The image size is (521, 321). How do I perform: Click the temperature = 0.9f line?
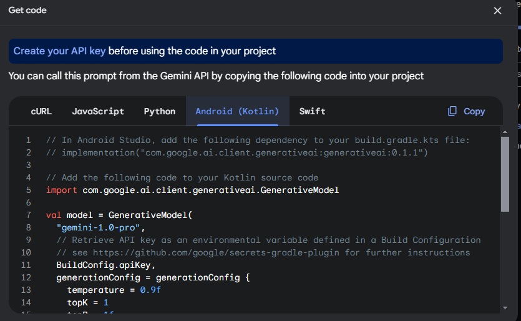[114, 290]
